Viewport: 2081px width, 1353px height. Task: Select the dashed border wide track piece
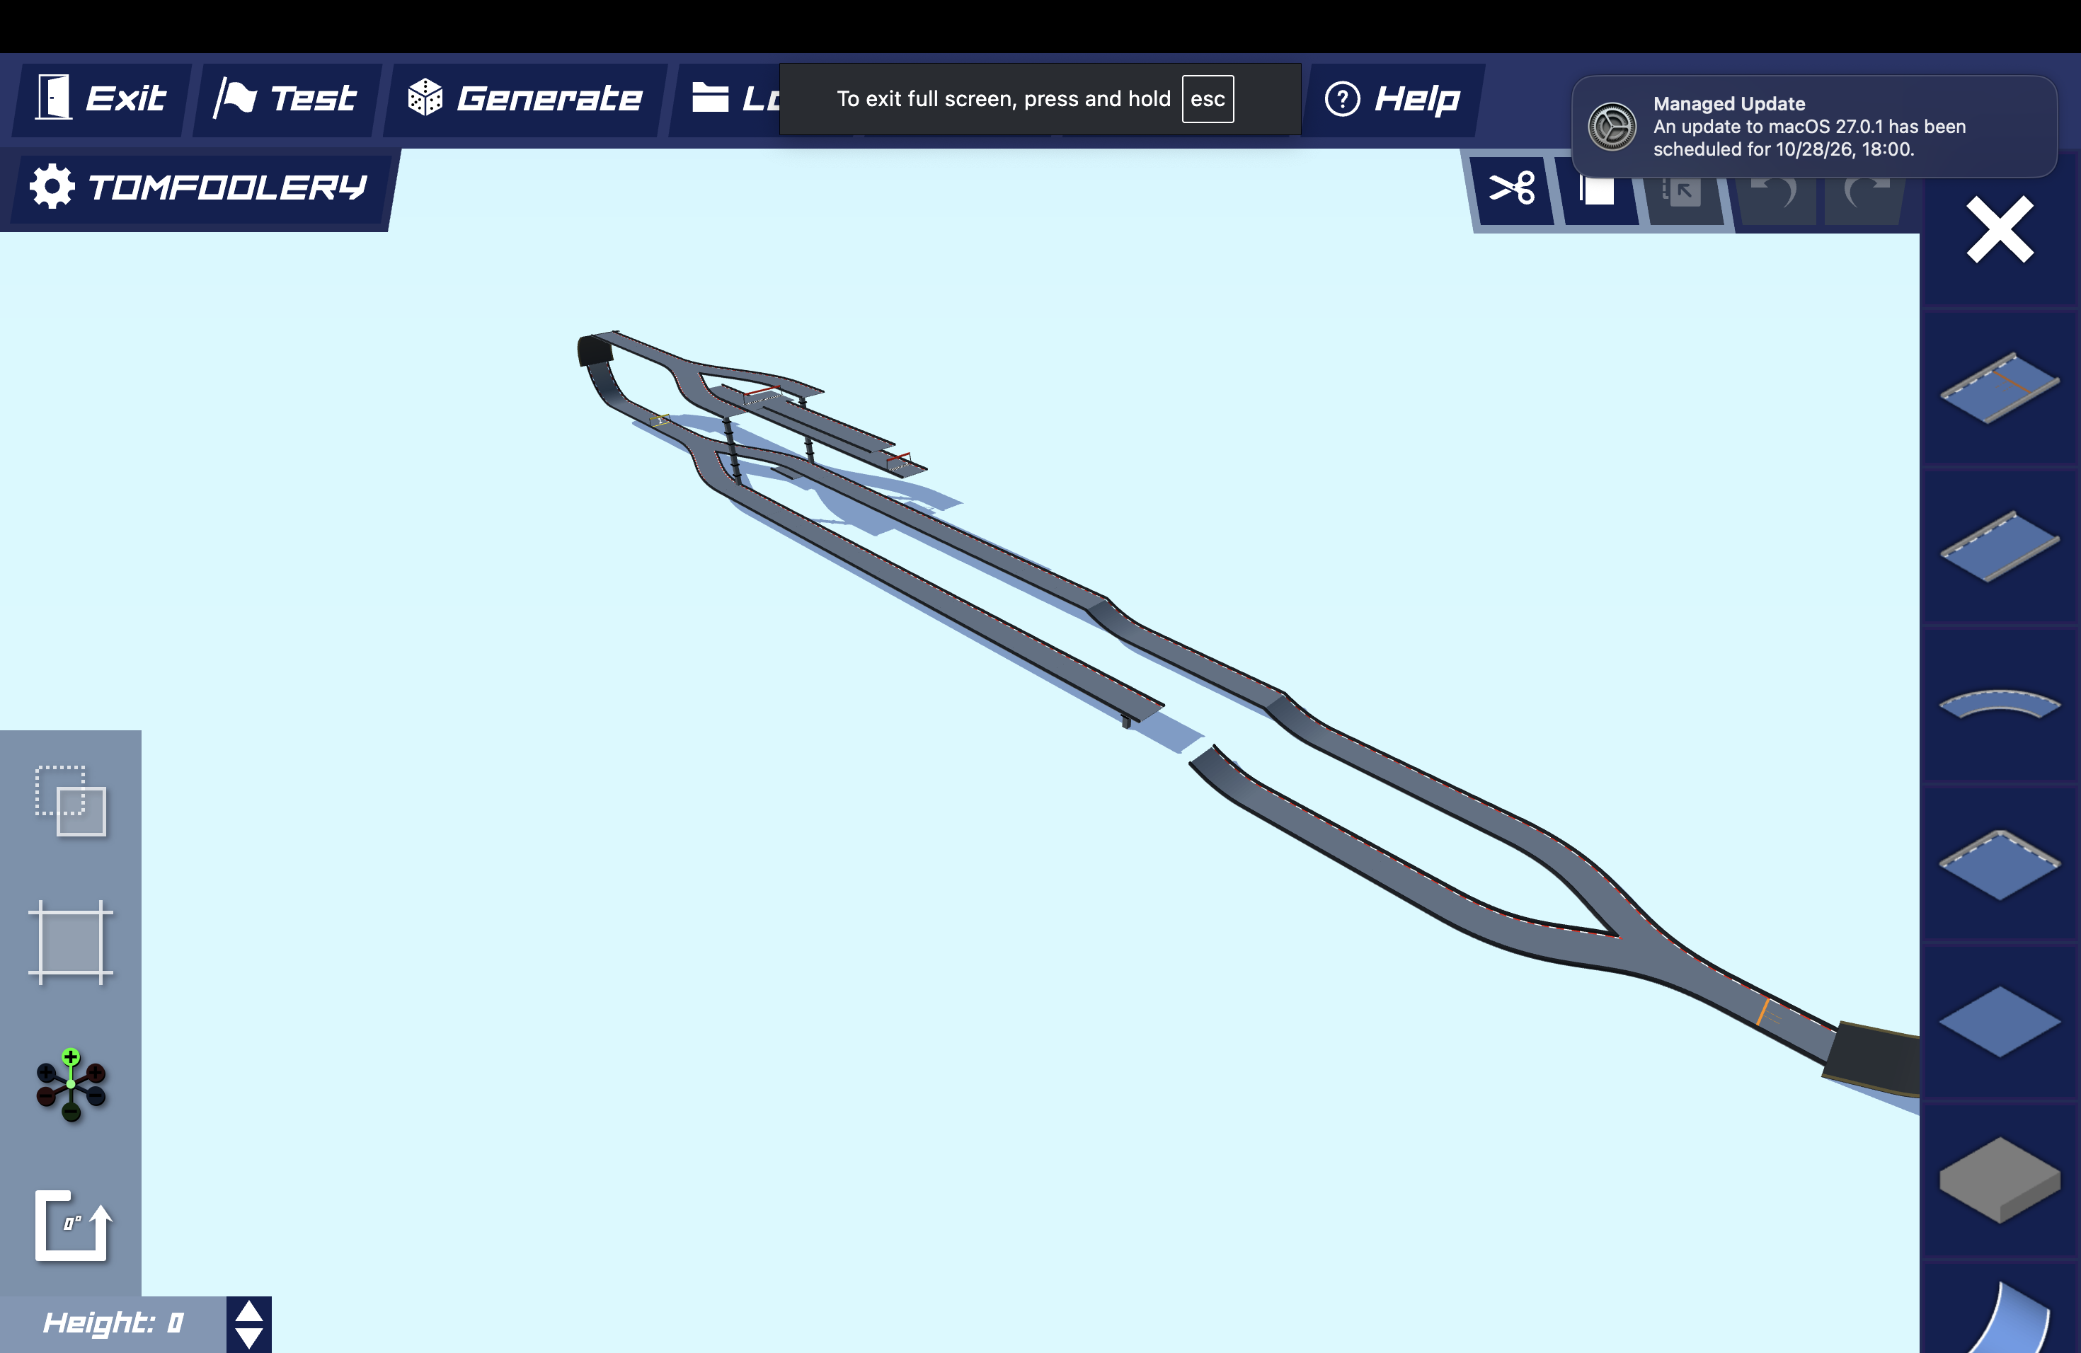(2000, 865)
